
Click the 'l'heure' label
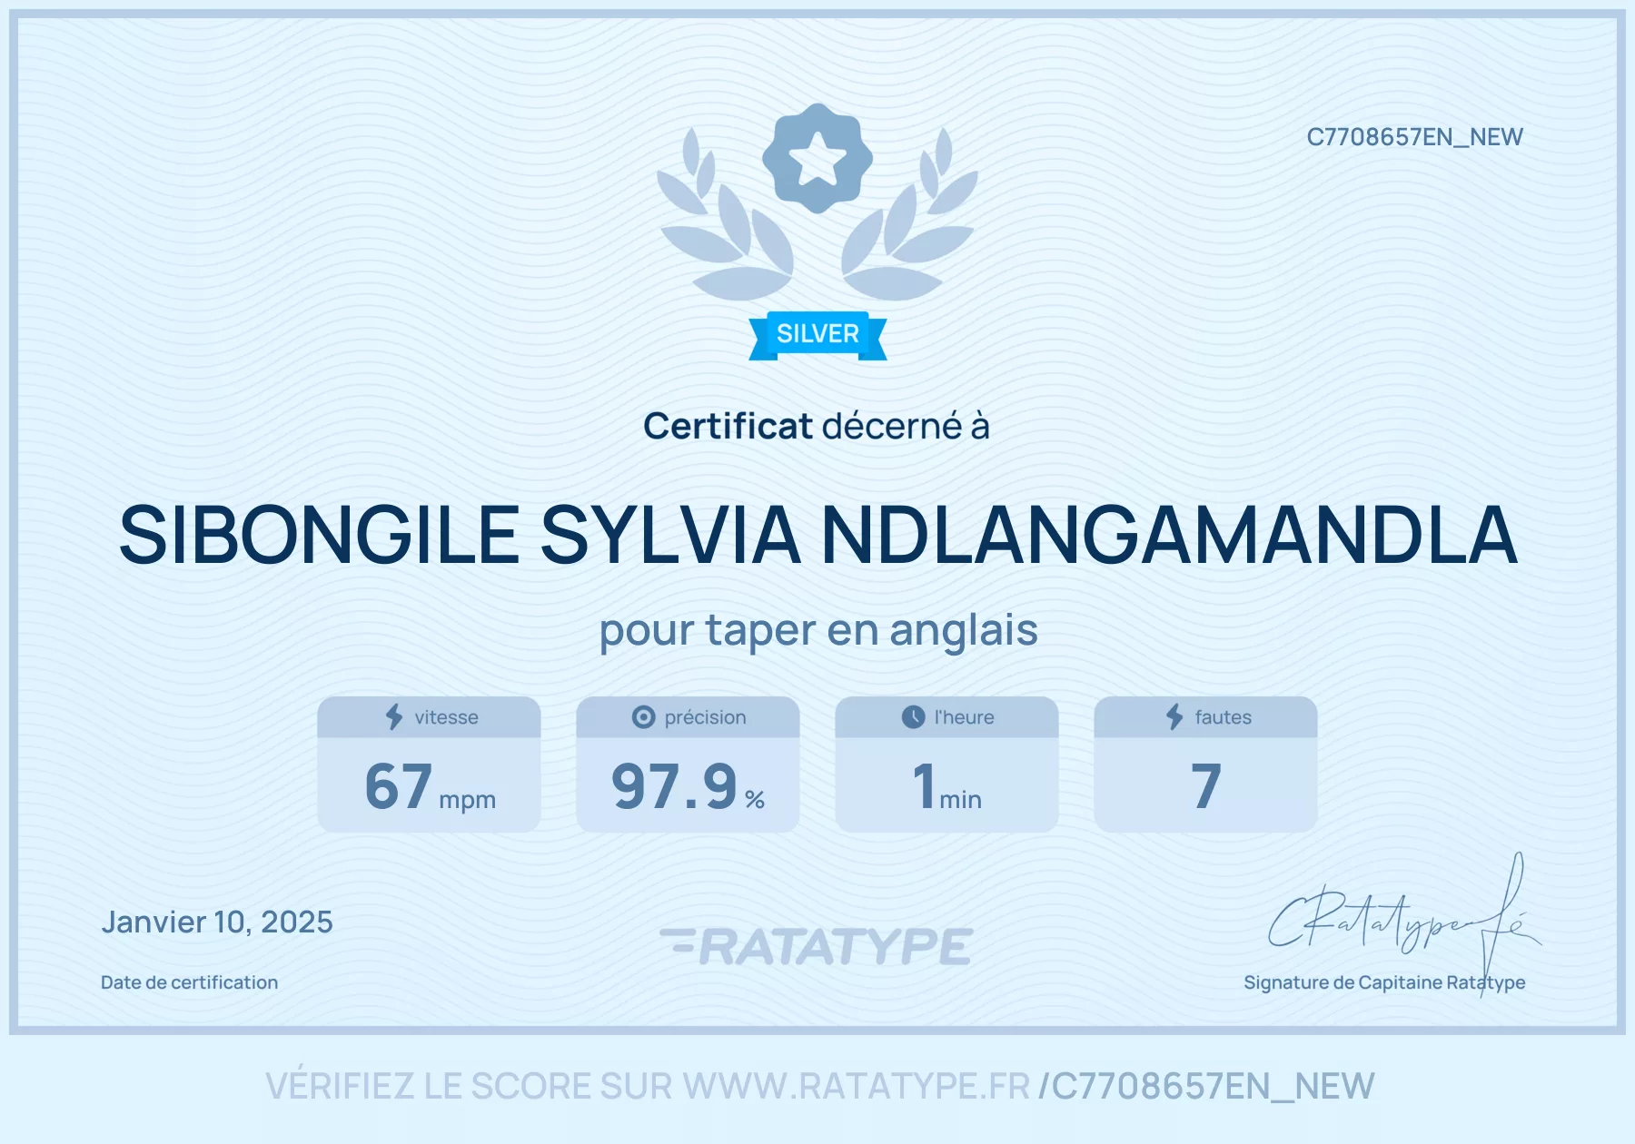(x=964, y=717)
